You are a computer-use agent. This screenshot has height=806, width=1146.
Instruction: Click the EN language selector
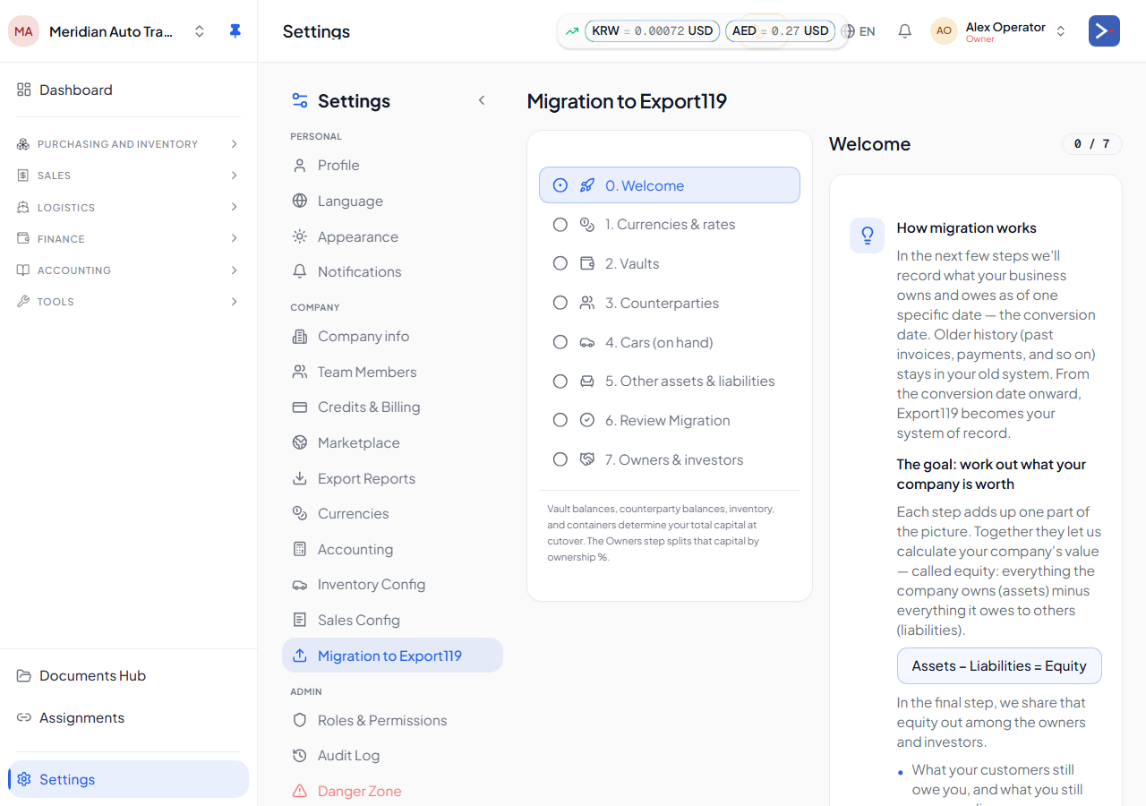pos(859,31)
